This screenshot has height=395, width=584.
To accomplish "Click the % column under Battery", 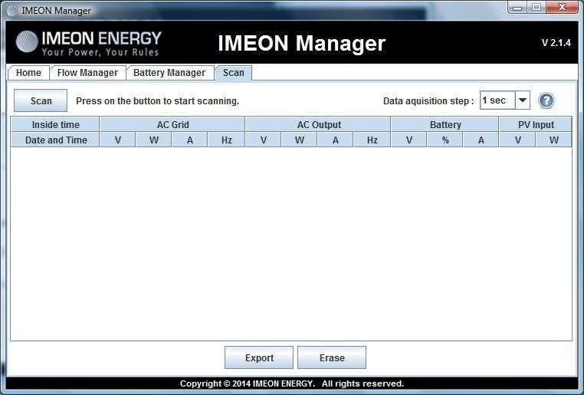I will [445, 140].
